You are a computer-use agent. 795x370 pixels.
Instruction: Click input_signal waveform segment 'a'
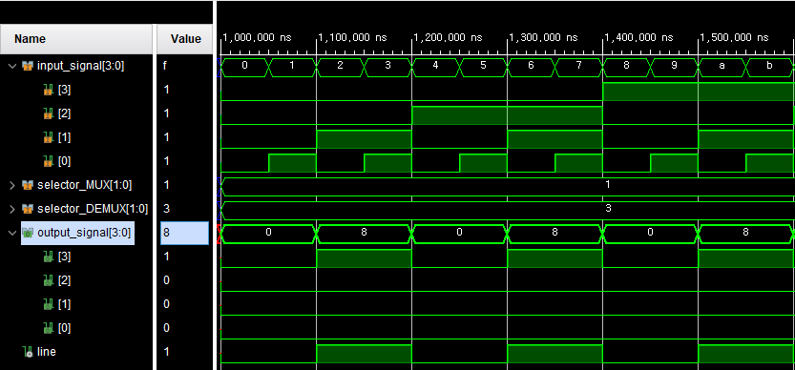click(722, 68)
